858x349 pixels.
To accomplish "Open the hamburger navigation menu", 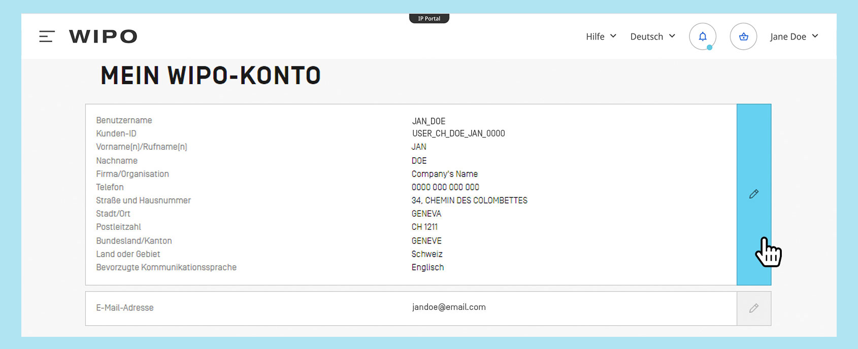I will click(x=47, y=37).
